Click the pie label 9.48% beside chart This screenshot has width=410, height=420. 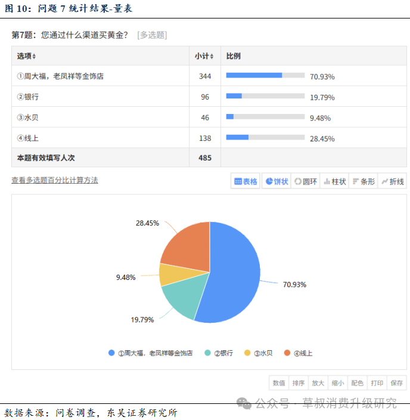tap(126, 277)
